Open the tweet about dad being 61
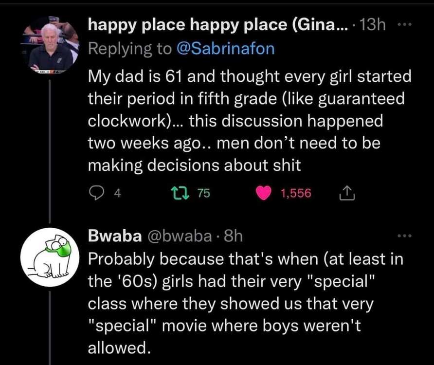 248,121
